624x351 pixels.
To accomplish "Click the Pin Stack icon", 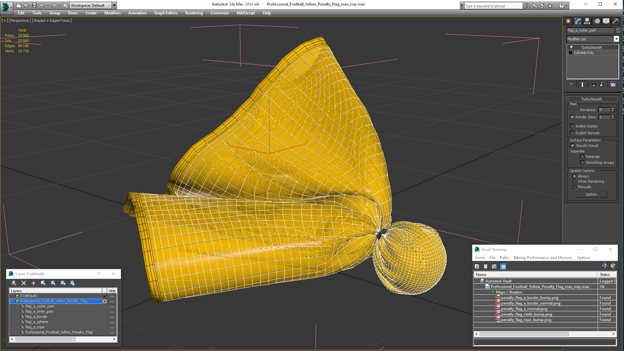I will click(x=571, y=84).
